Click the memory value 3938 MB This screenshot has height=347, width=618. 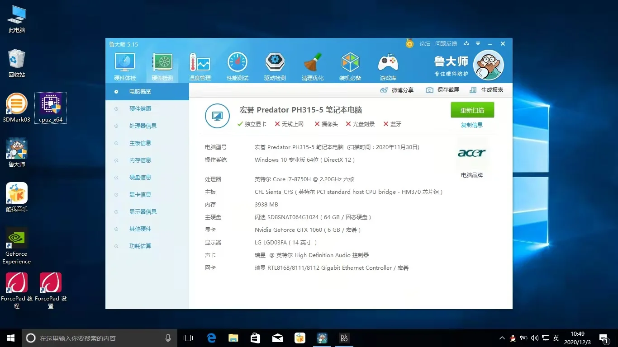266,205
